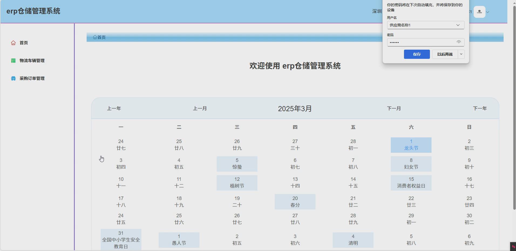Show password with the eye icon
Screen dimensions: 516x251
(459, 42)
